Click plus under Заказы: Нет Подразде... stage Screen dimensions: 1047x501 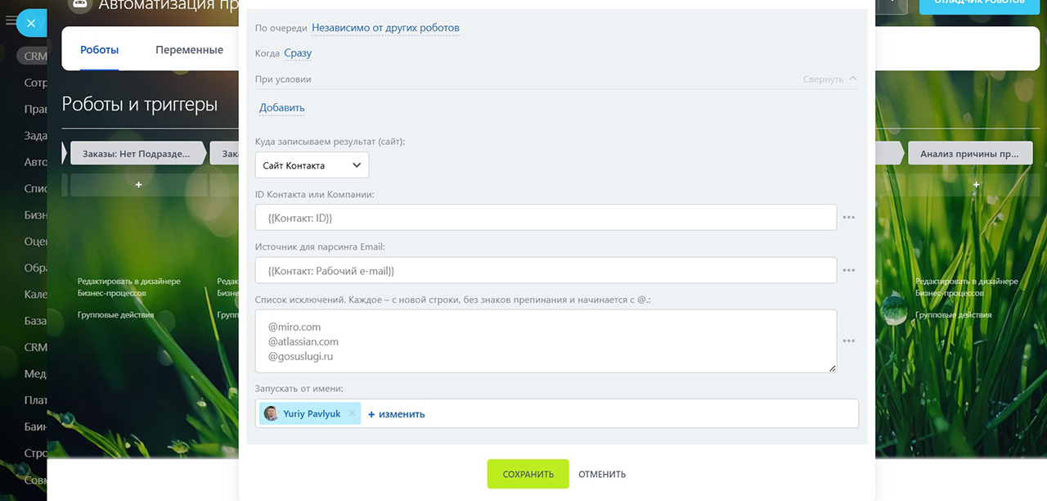click(138, 185)
